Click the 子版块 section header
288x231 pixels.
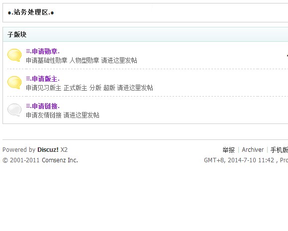(x=17, y=34)
